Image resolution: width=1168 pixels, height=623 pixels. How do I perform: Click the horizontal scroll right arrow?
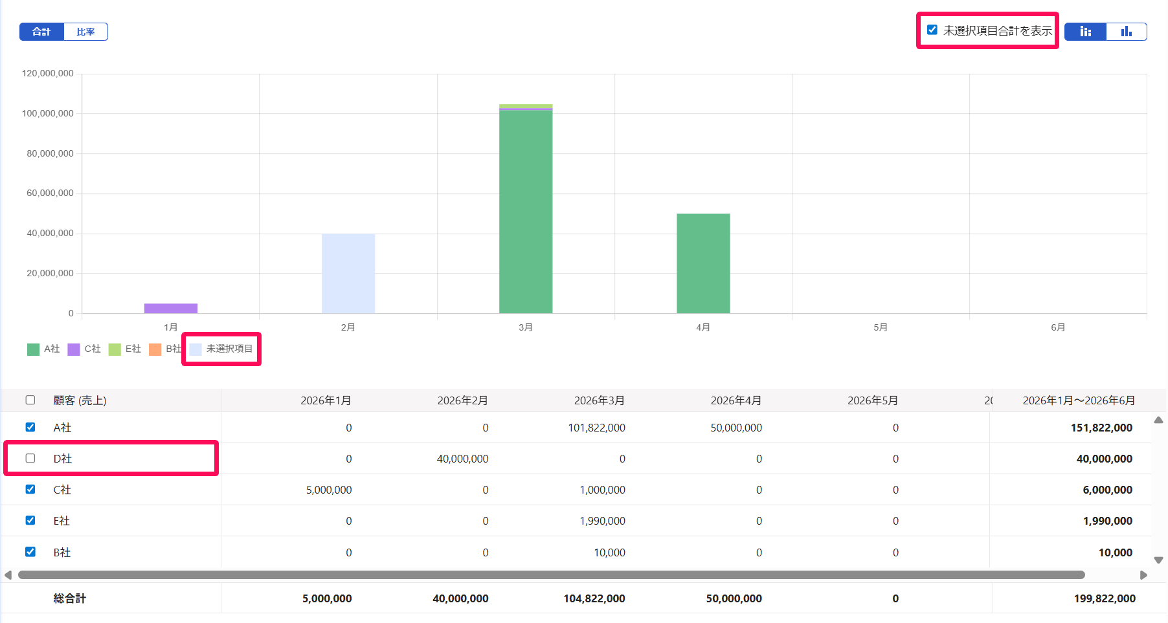(1143, 575)
